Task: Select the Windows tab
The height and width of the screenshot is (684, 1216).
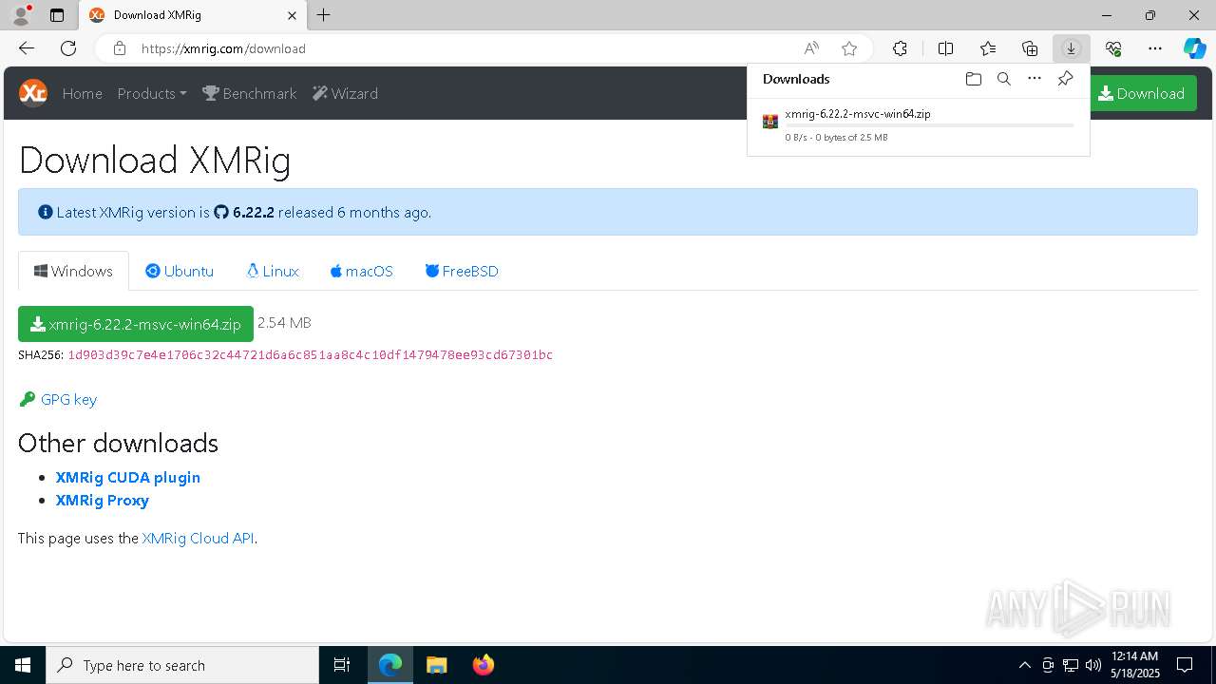Action: (73, 271)
